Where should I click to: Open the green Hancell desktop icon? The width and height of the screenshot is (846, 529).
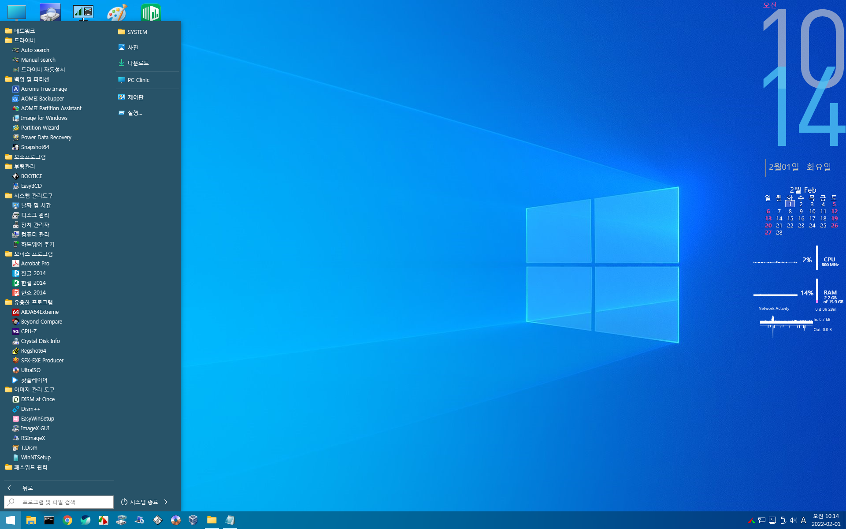pos(151,13)
